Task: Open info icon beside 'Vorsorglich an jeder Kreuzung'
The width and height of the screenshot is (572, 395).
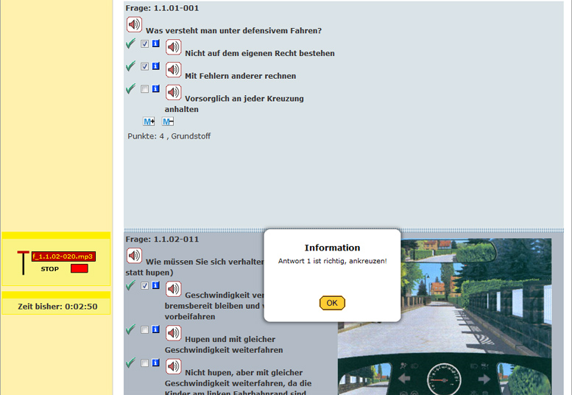Action: pos(155,89)
